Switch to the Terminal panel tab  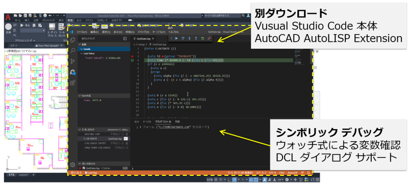point(147,121)
